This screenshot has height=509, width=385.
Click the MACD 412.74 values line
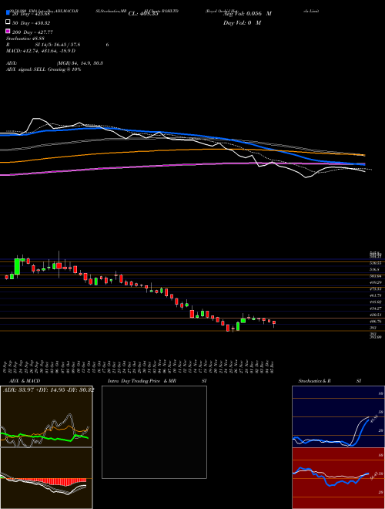coord(41,51)
